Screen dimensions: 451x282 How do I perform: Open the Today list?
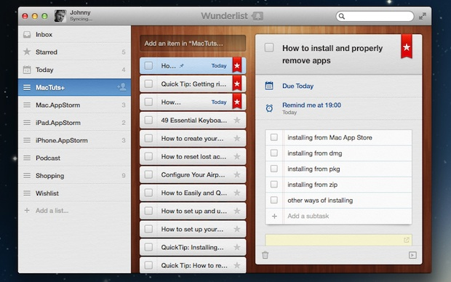74,70
